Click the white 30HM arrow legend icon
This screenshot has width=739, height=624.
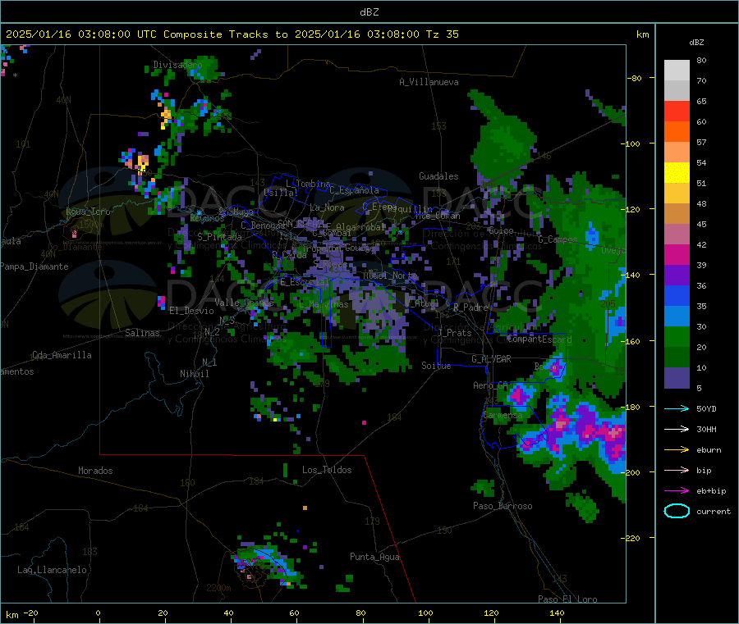click(677, 429)
